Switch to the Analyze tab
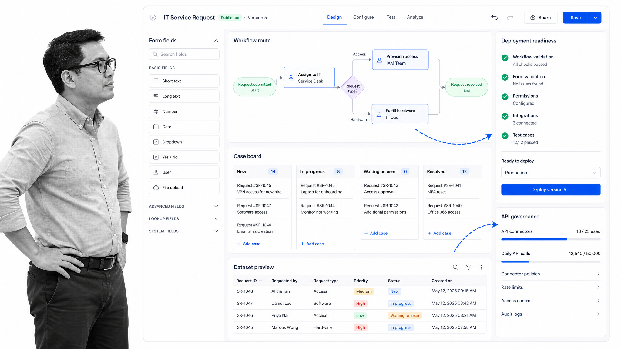 pyautogui.click(x=415, y=17)
